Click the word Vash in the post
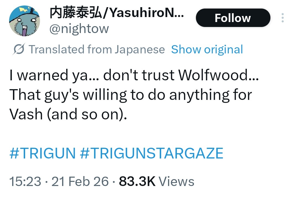Image resolution: width=298 pixels, height=197 pixels. (x=26, y=114)
